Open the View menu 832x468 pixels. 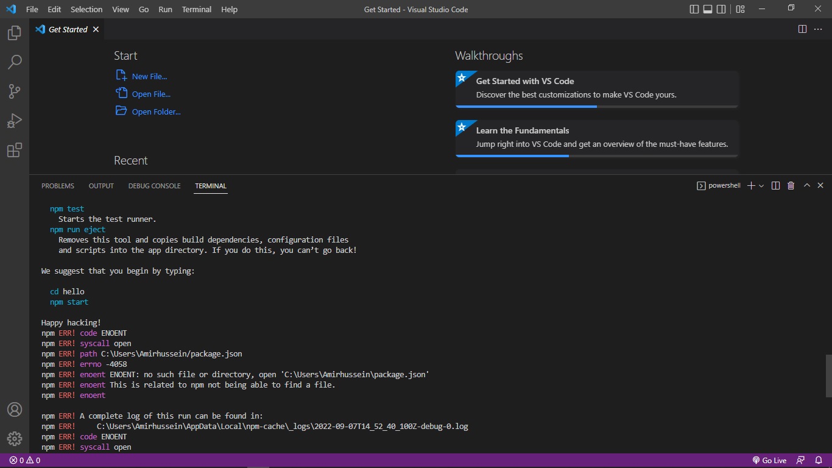pos(121,9)
